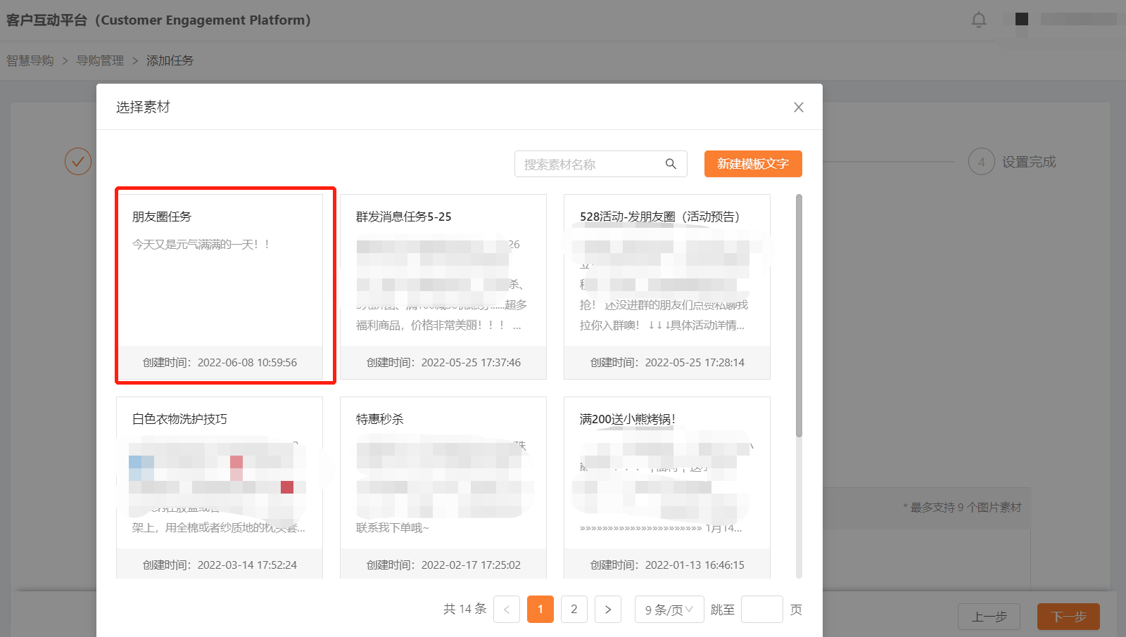Close the 选择素材 dialog
This screenshot has height=637, width=1126.
[x=798, y=108]
